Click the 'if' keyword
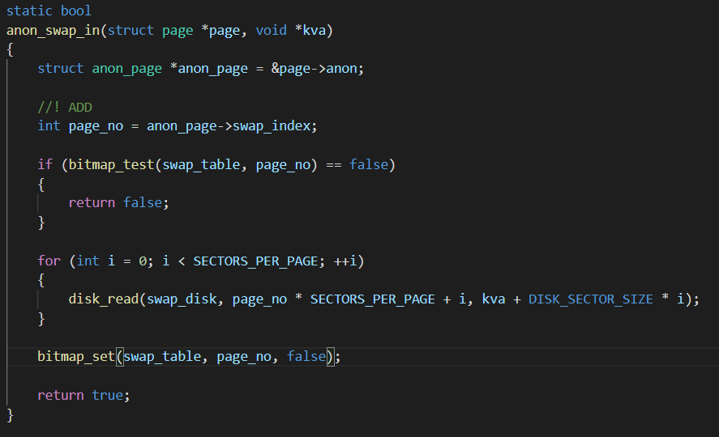This screenshot has width=719, height=437. (x=45, y=165)
